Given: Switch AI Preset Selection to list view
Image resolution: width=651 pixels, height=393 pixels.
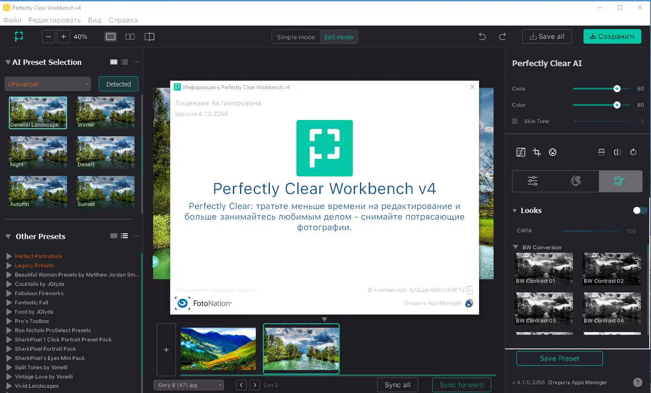Looking at the screenshot, I should 124,62.
